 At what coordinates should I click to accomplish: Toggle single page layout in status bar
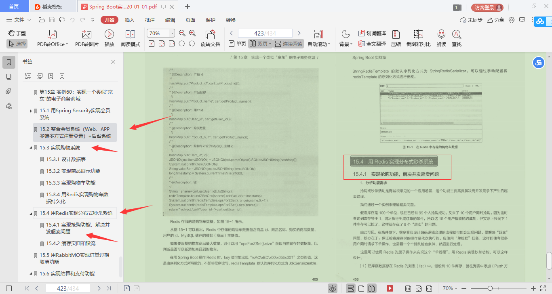(361, 288)
